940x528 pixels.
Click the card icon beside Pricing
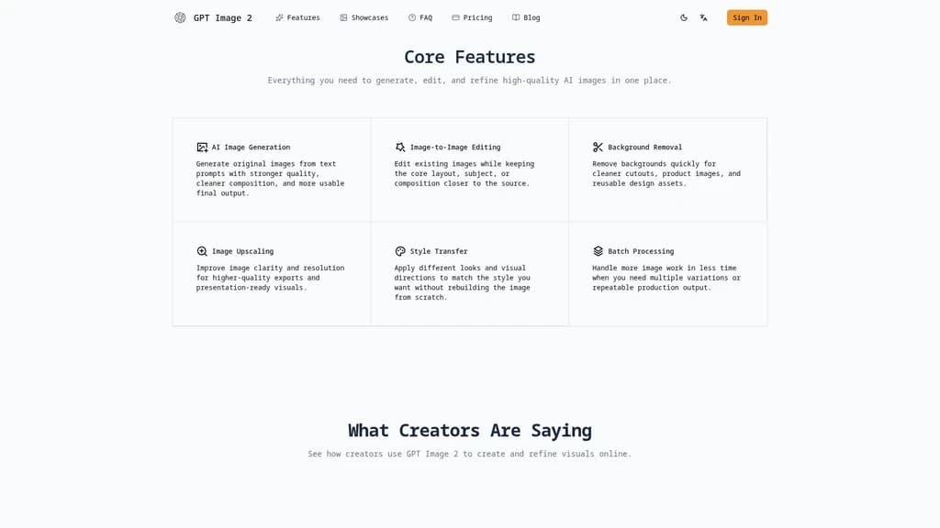click(455, 18)
